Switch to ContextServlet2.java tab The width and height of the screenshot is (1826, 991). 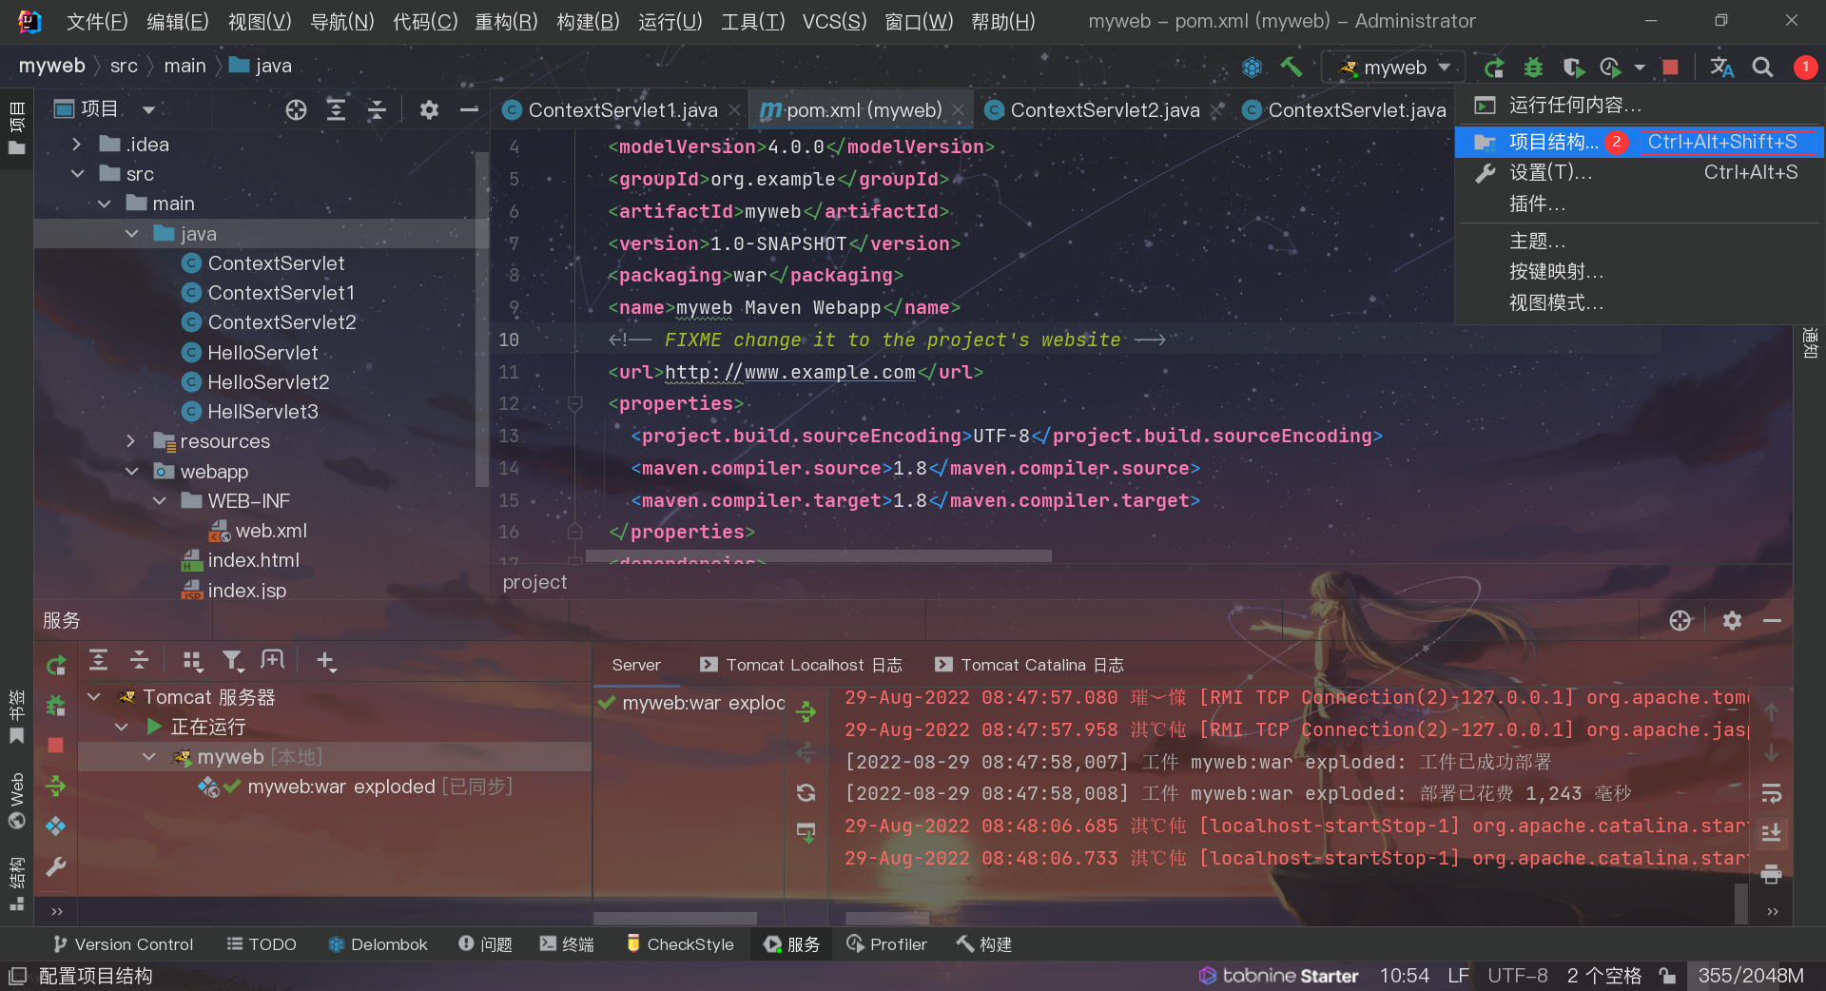click(x=1103, y=110)
